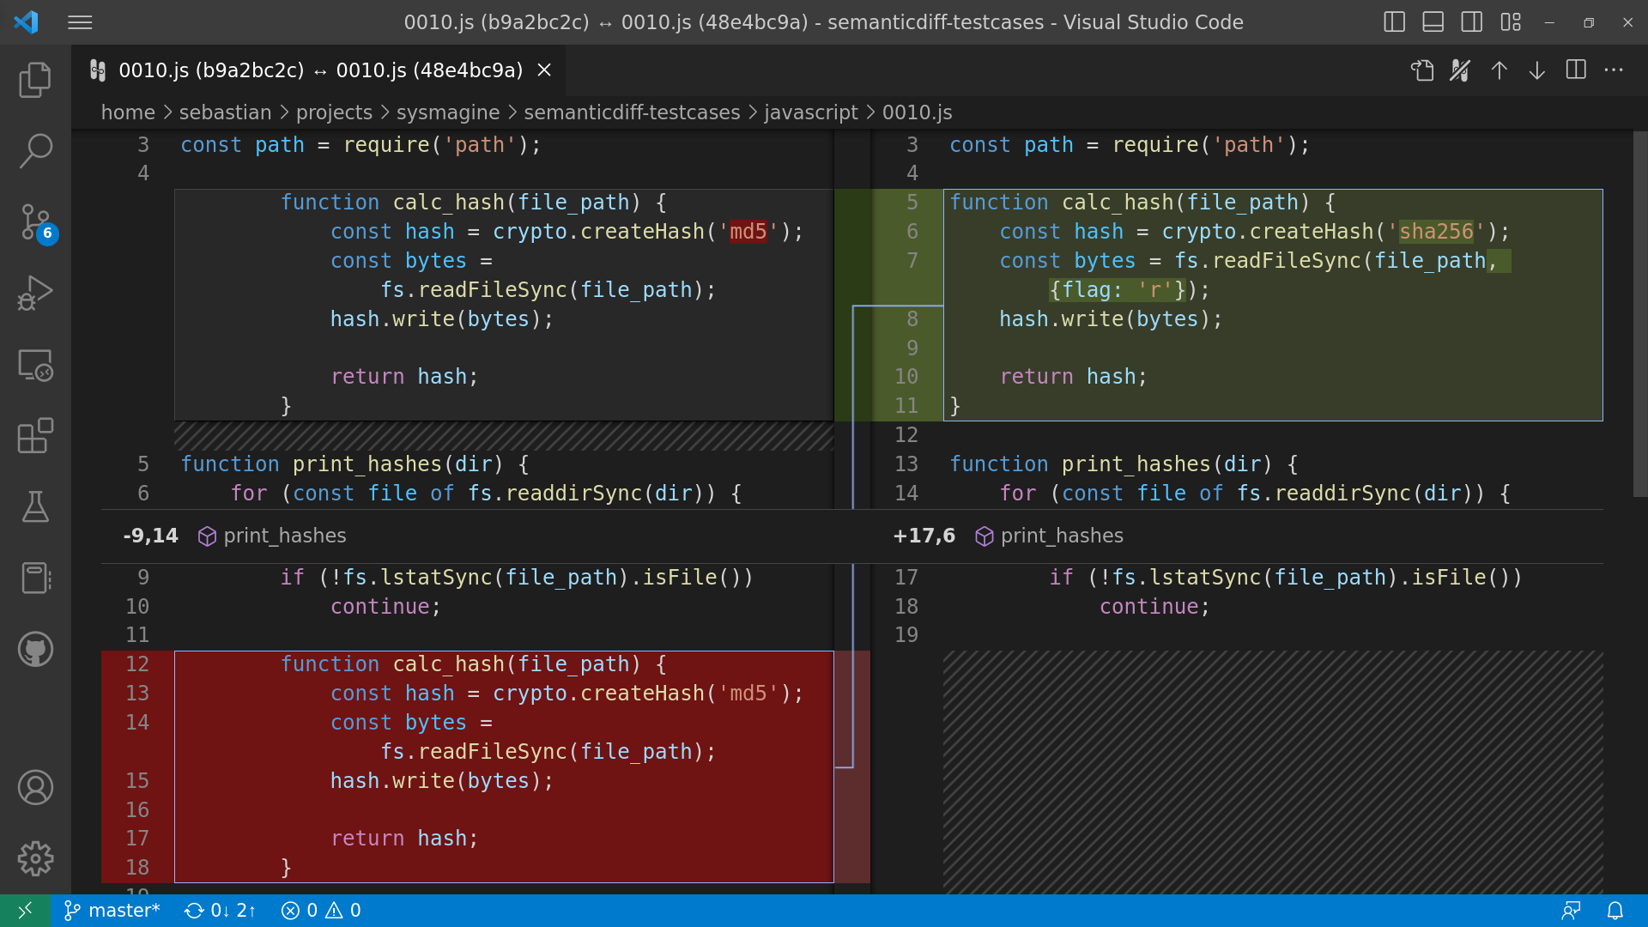Go to previous change arrow

click(1500, 70)
